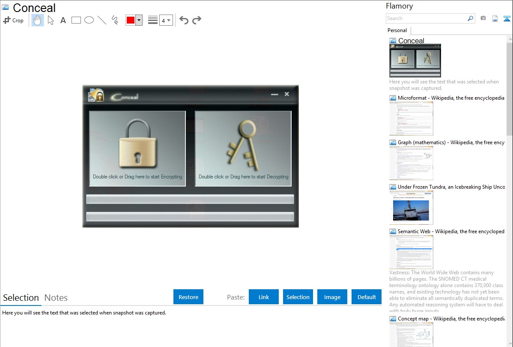Click the Flamory icon beside Conceal heading
The height and width of the screenshot is (347, 513).
tap(6, 7)
